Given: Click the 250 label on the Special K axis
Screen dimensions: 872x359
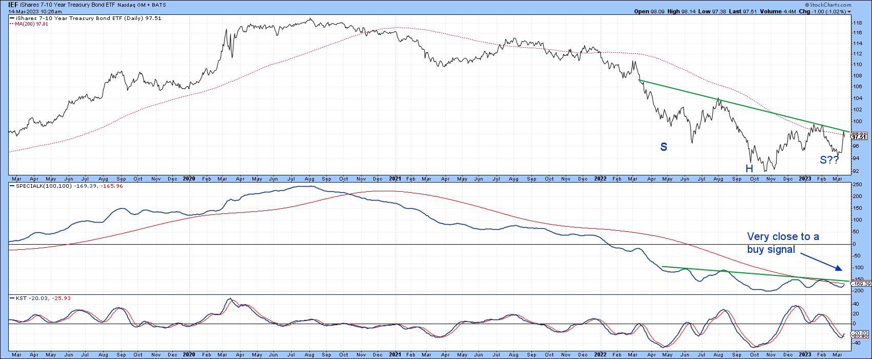Looking at the screenshot, I should (857, 185).
